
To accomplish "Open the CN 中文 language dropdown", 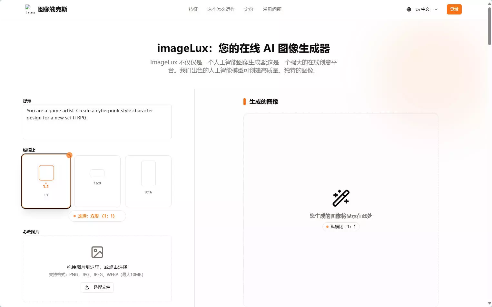I will point(427,9).
